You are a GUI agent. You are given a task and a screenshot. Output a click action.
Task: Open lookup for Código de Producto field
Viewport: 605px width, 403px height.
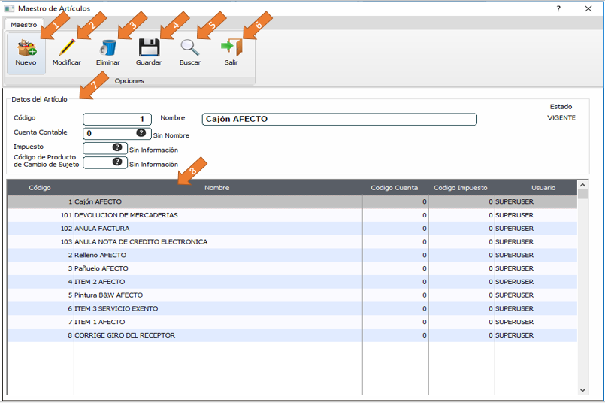click(117, 162)
